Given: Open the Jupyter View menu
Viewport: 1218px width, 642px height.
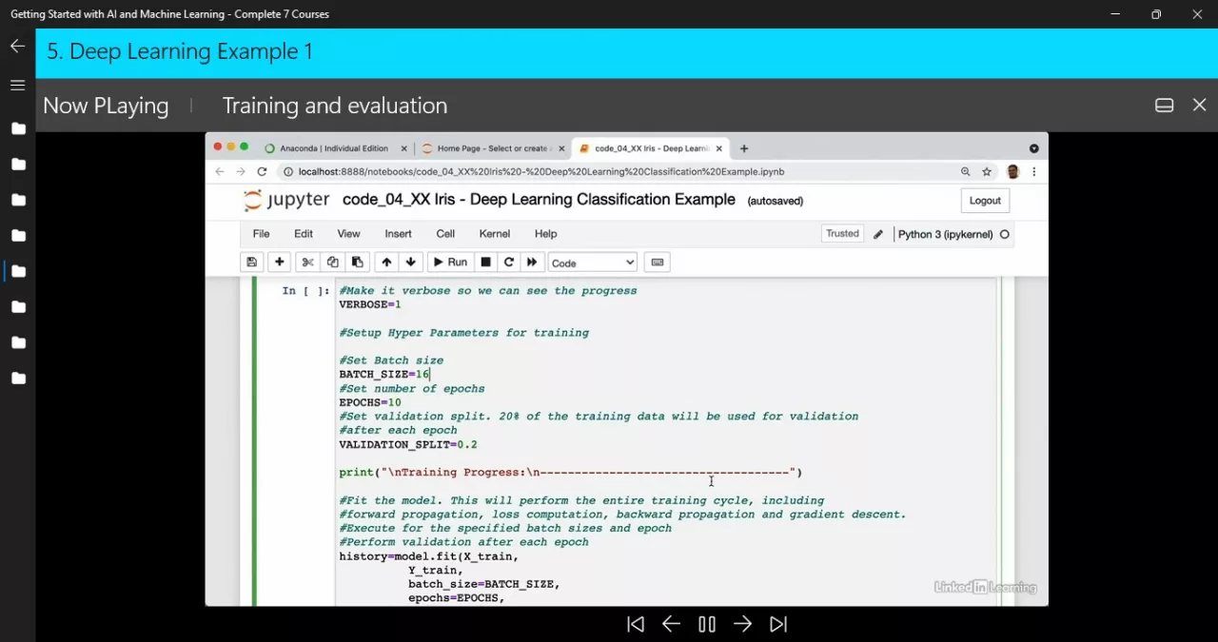Looking at the screenshot, I should click(x=348, y=234).
